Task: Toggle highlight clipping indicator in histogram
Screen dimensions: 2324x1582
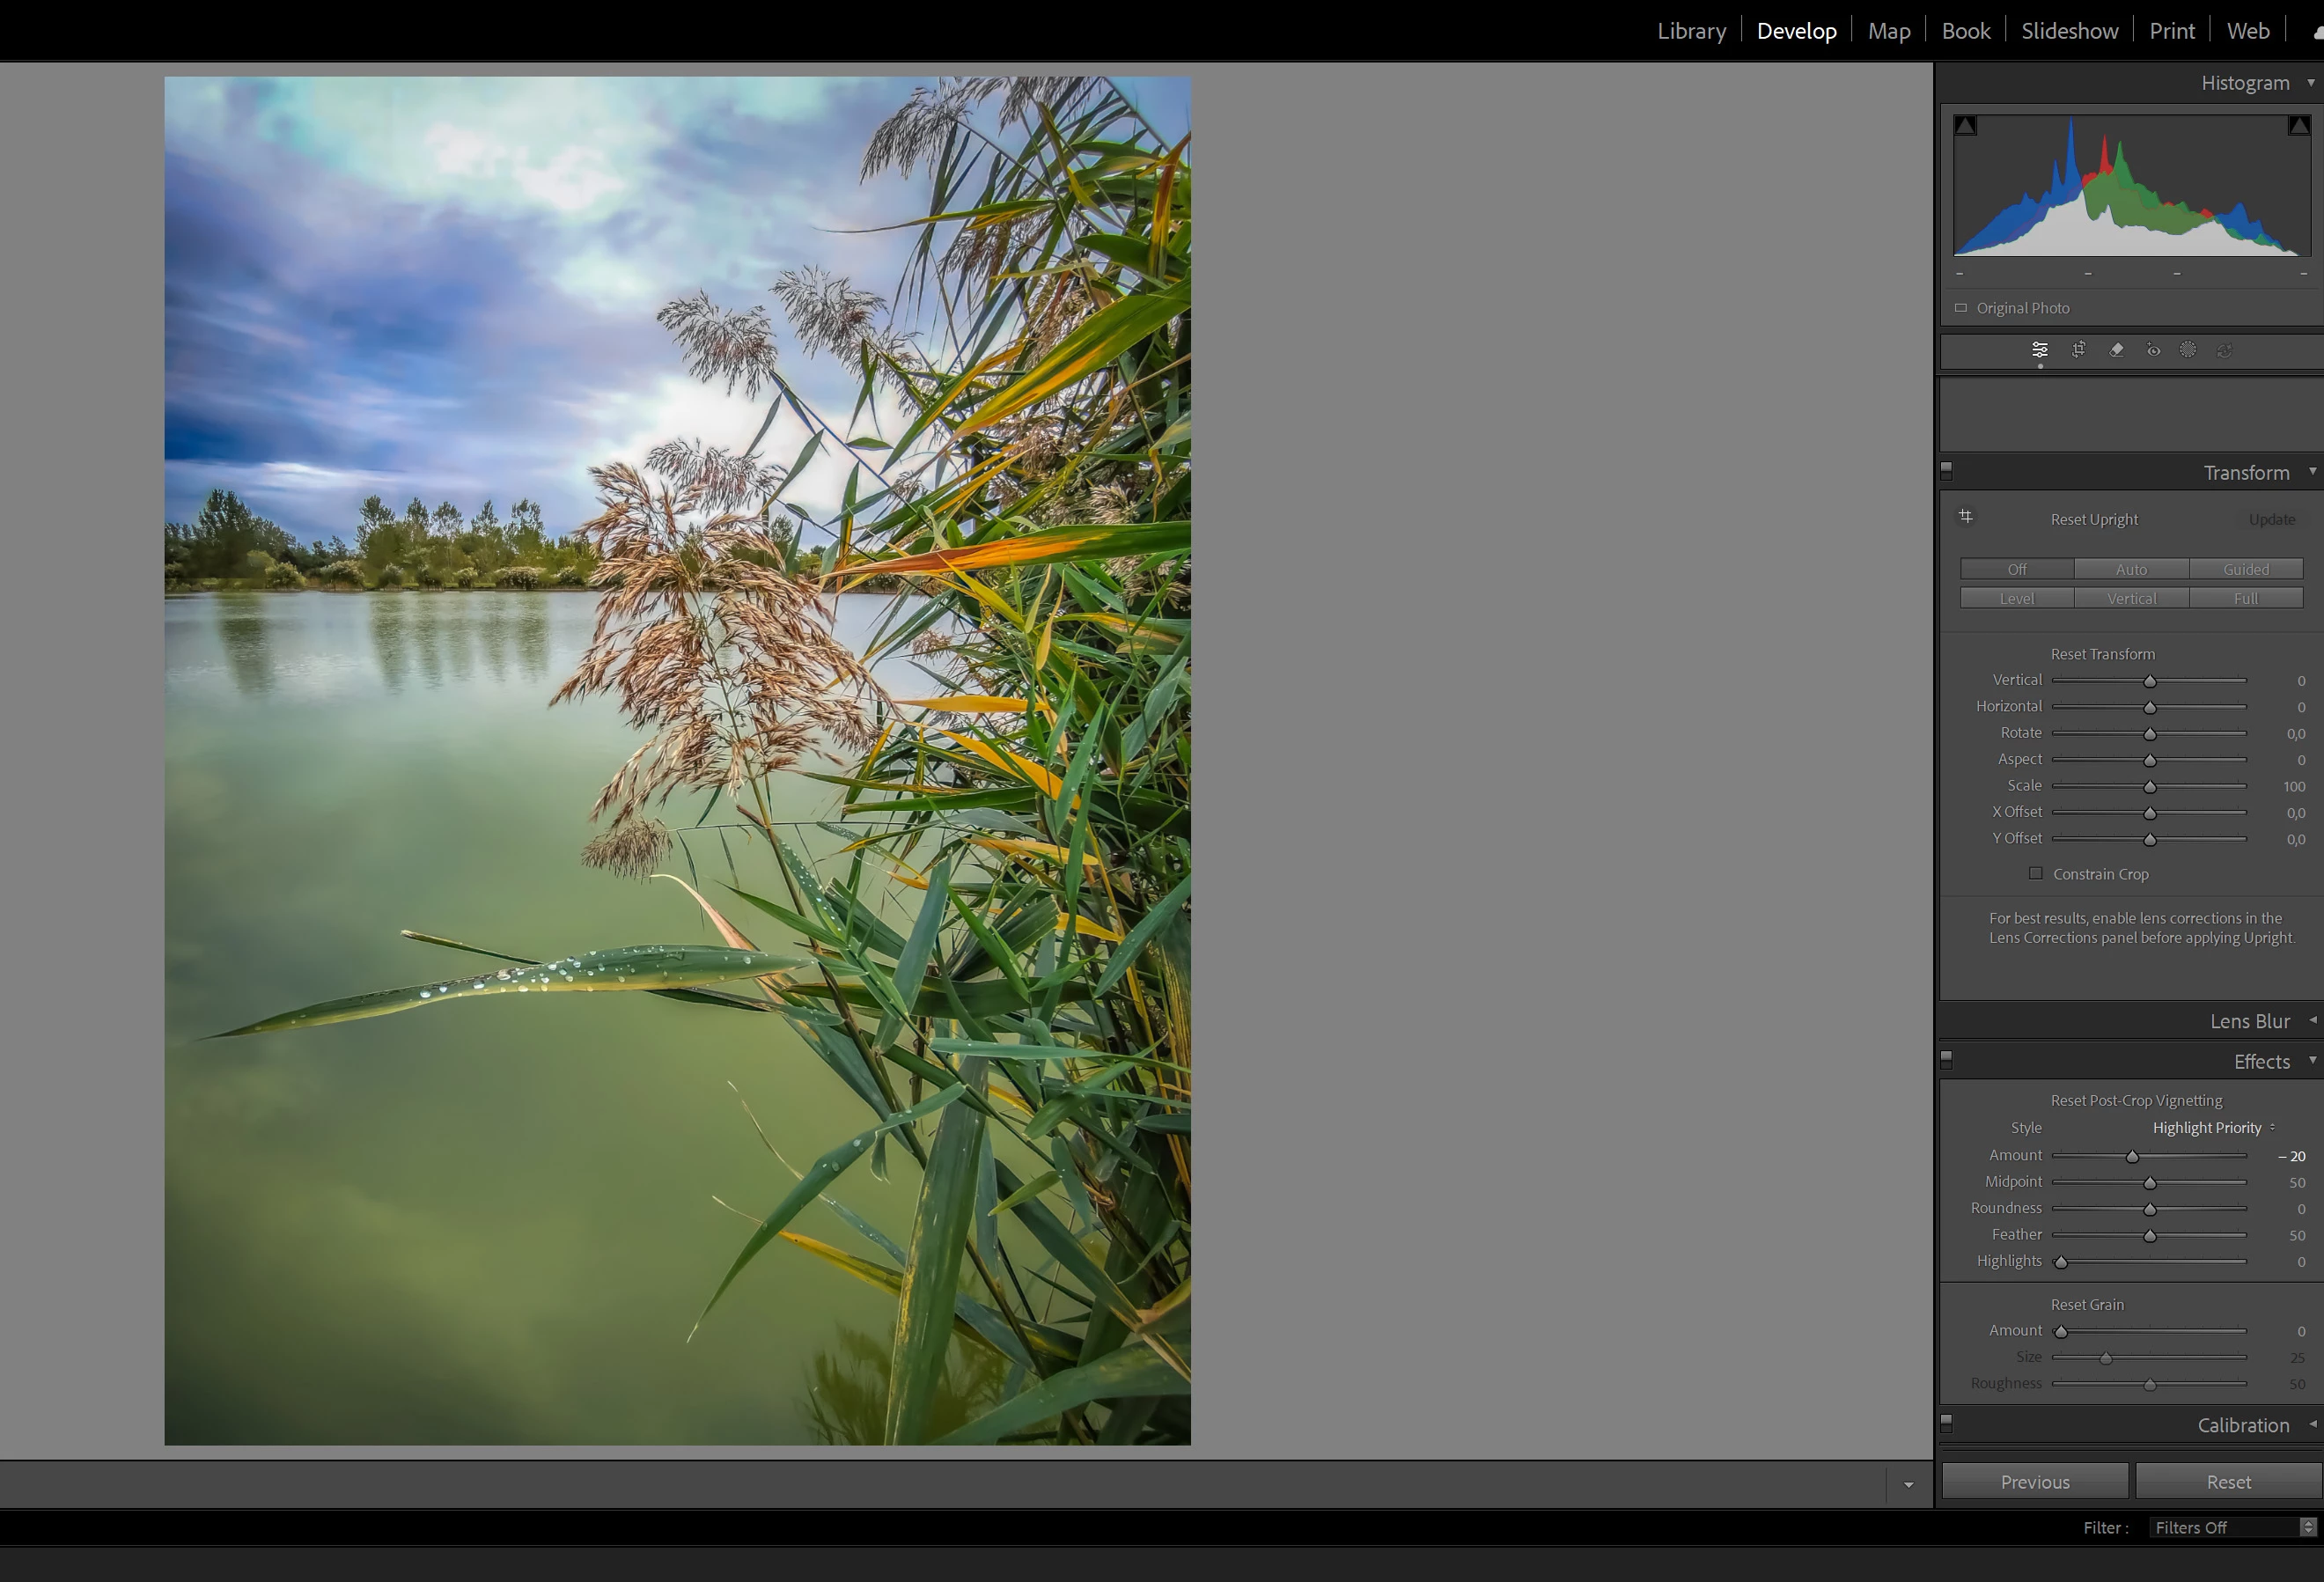Action: pos(2298,126)
